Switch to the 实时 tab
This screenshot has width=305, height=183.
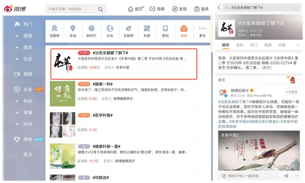[240, 45]
